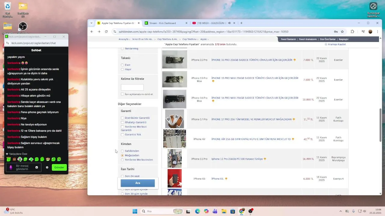Go to Cep Telefonu & Ak... breadcrumb
The height and width of the screenshot is (216, 385).
pos(168,39)
